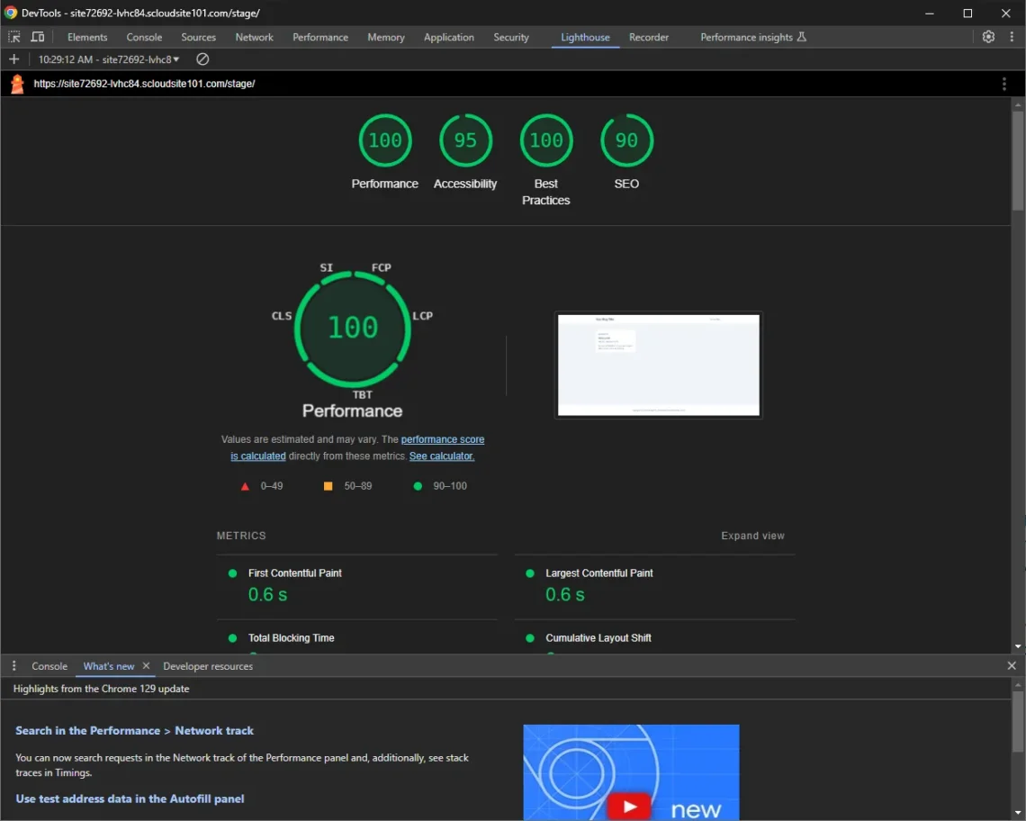Viewport: 1026px width, 821px height.
Task: Click the plus icon to start new Lighthouse report
Action: click(x=13, y=58)
